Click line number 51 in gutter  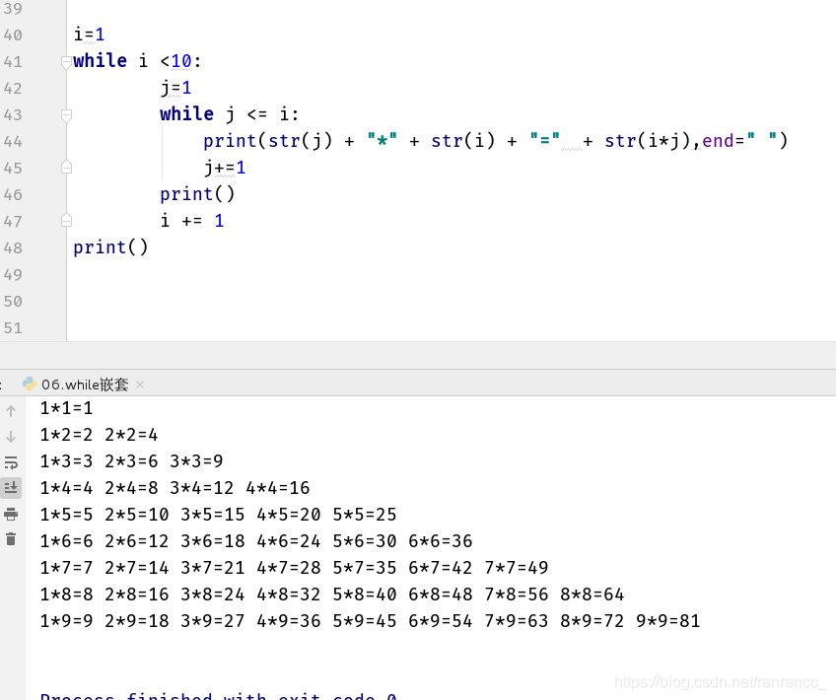point(13,328)
